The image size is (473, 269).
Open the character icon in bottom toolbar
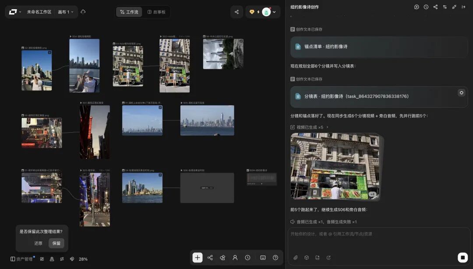[x=235, y=258]
